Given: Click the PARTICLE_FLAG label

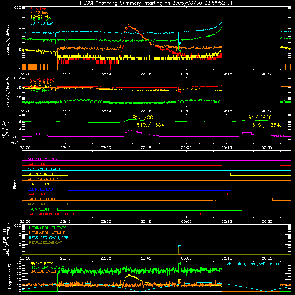Looking at the screenshot, I should (41, 199).
